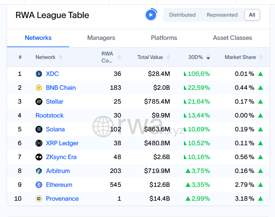Viewport: 275px width, 217px height.
Task: Click the ZKsync Era logo icon
Action: pyautogui.click(x=39, y=157)
